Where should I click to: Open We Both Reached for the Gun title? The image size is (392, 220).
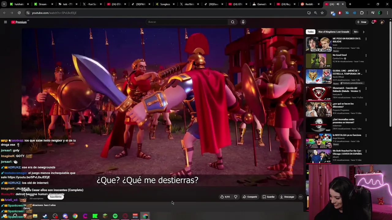click(347, 152)
